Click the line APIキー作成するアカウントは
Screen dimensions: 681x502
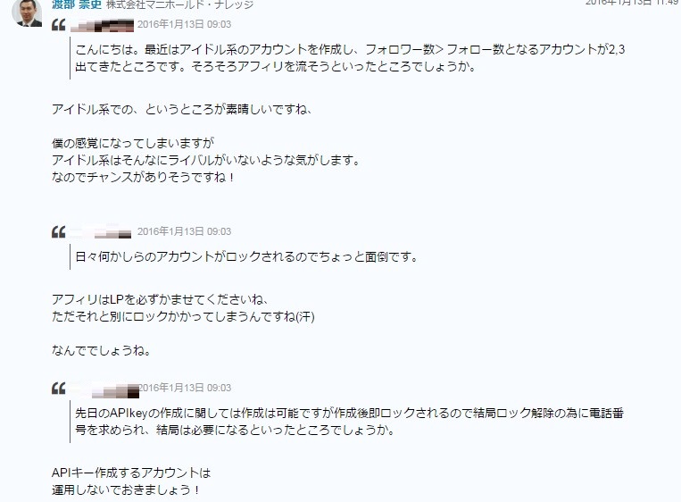(131, 473)
